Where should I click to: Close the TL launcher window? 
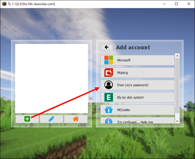click(x=189, y=4)
